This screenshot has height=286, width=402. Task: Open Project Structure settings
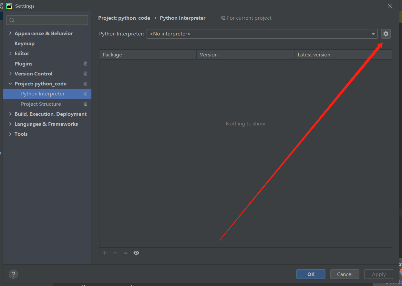(41, 104)
